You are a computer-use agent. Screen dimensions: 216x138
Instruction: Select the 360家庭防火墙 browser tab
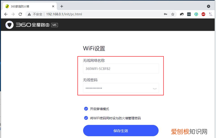[29, 6]
